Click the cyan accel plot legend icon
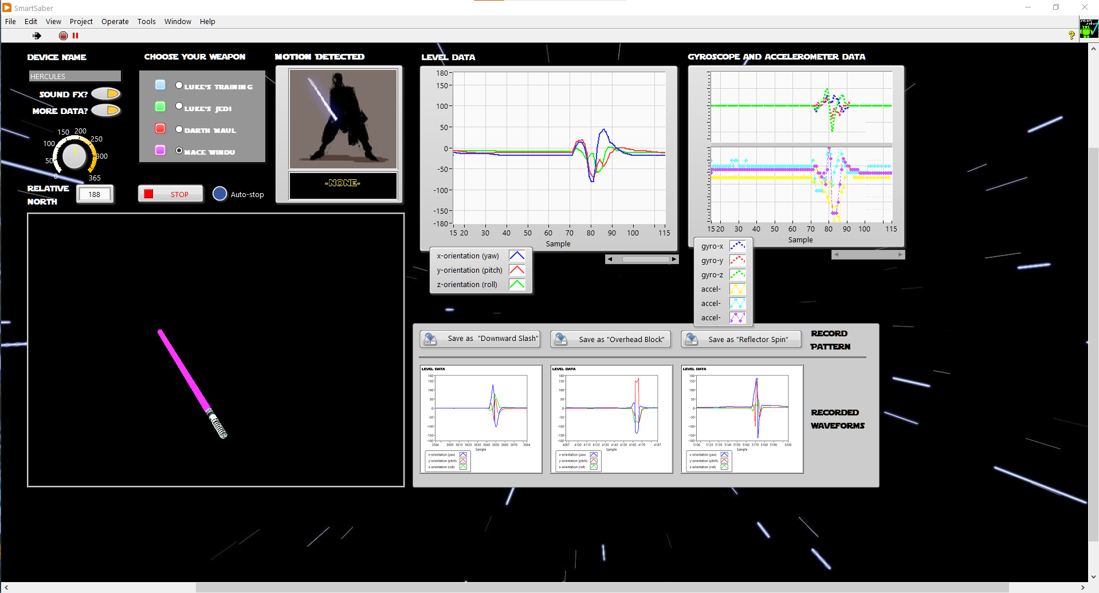Image resolution: width=1099 pixels, height=593 pixels. point(737,303)
